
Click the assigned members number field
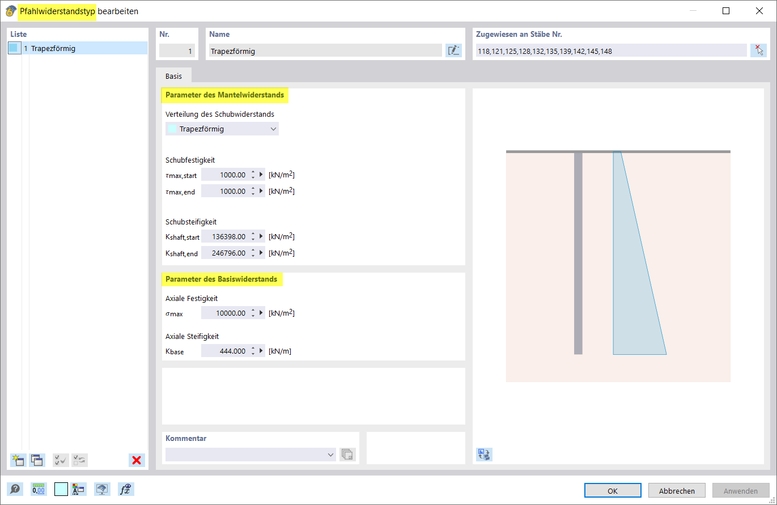pyautogui.click(x=611, y=50)
